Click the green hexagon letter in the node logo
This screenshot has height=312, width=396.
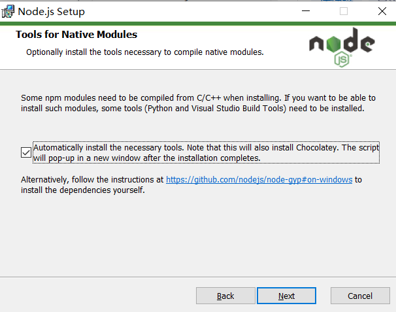(x=333, y=44)
